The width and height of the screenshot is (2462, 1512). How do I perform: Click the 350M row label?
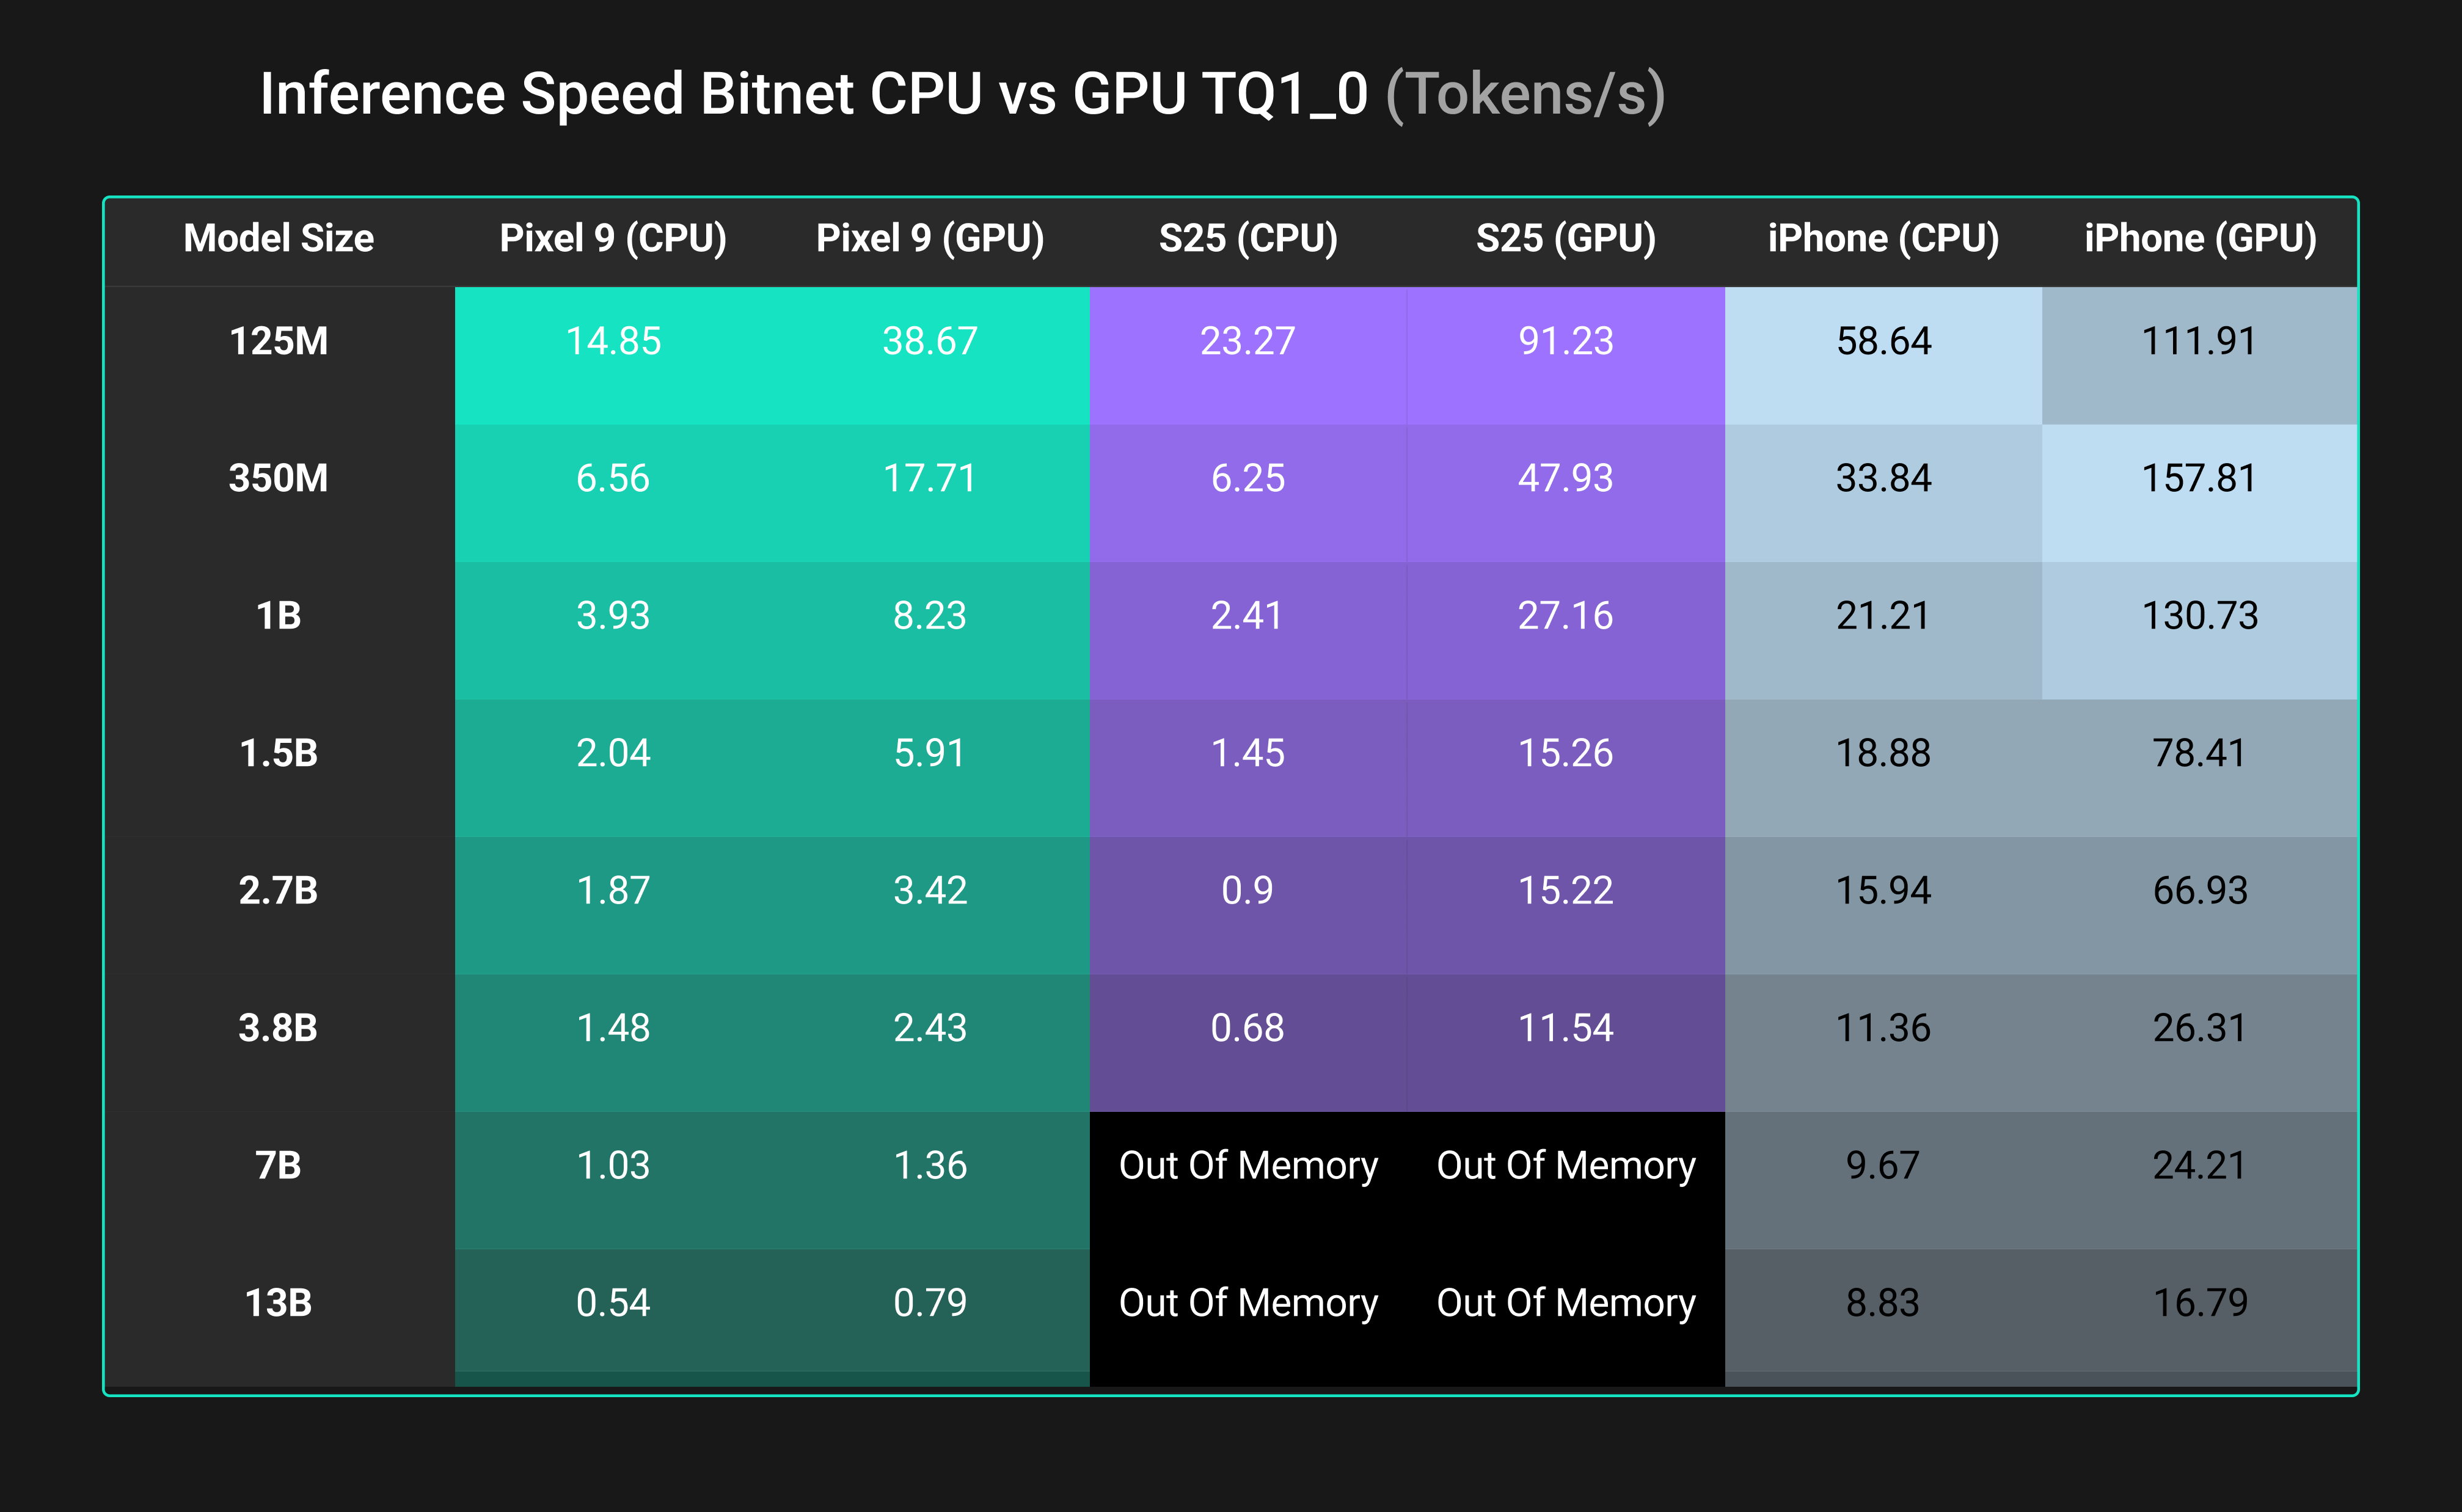[x=278, y=479]
